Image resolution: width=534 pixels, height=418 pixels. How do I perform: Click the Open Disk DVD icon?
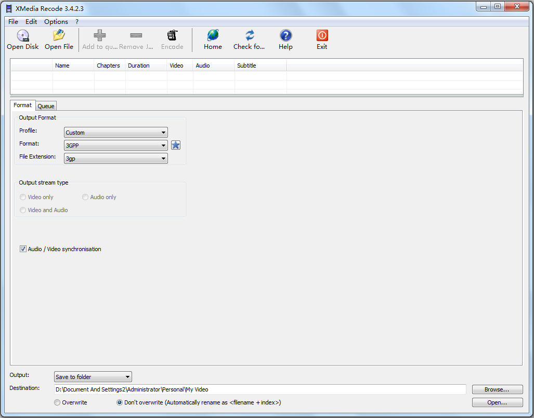23,35
